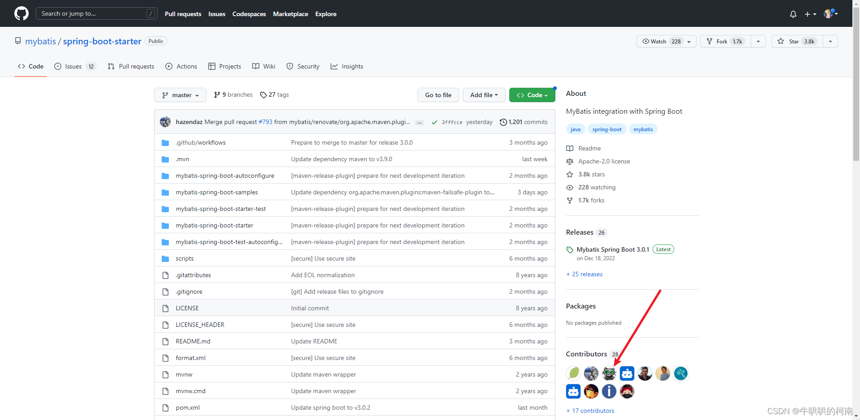Open the .github/workflows folder
Image resolution: width=860 pixels, height=420 pixels.
(x=201, y=142)
